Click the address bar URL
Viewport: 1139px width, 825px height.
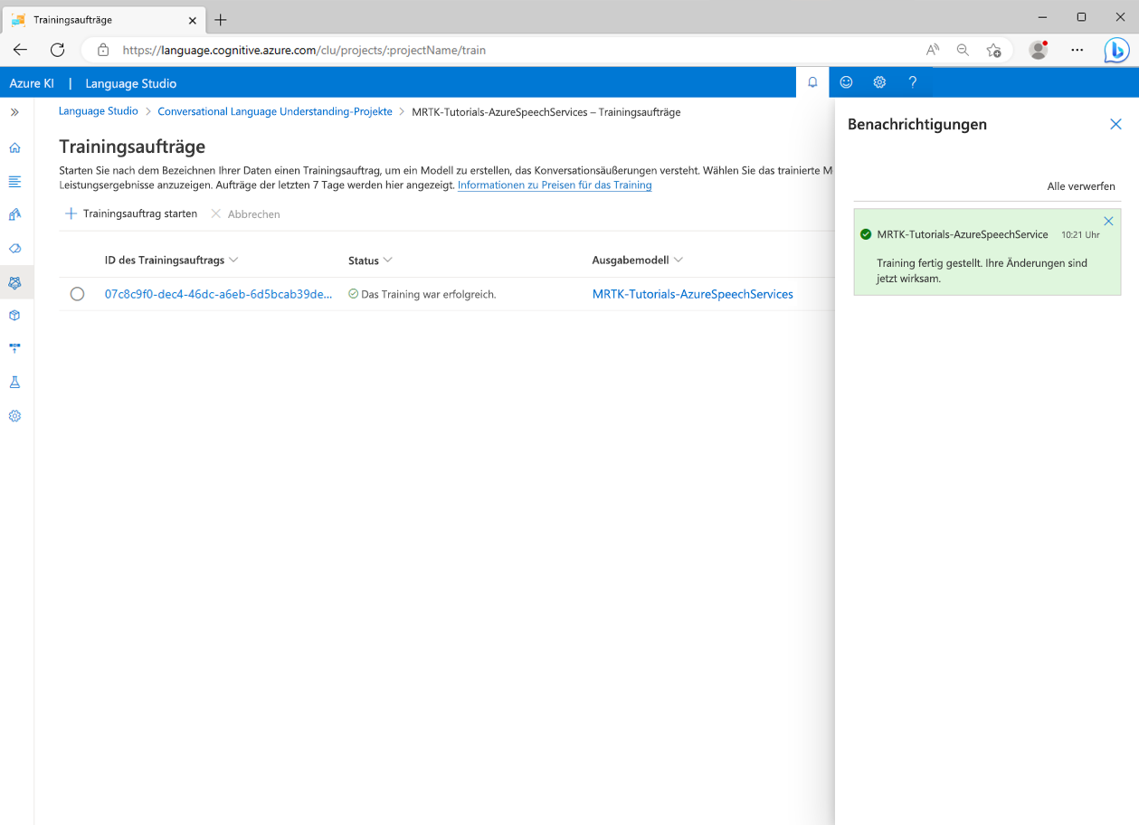coord(304,51)
